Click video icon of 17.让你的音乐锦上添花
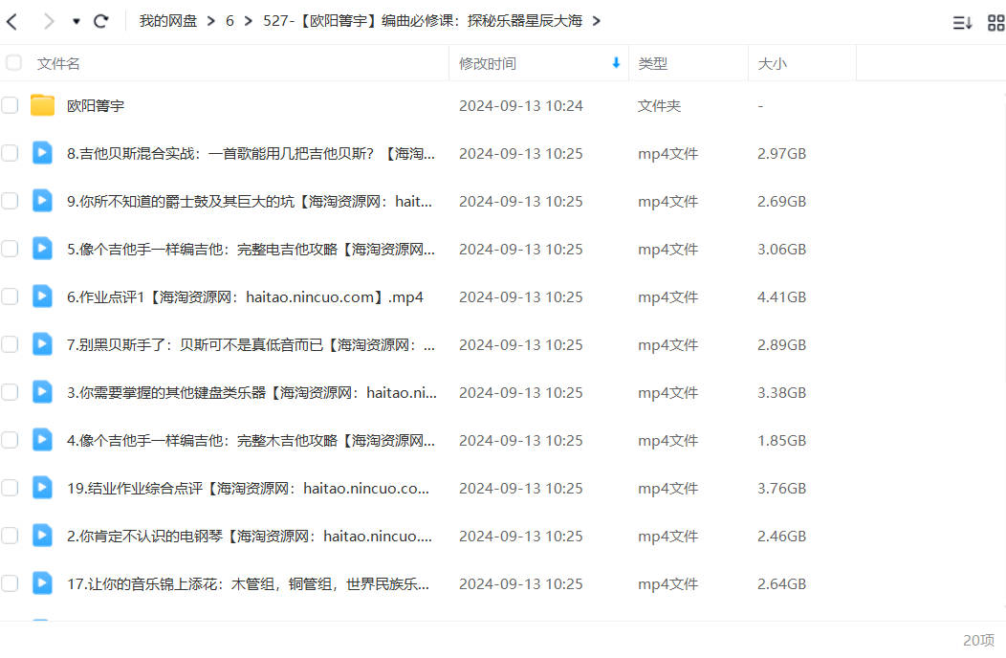 tap(42, 582)
